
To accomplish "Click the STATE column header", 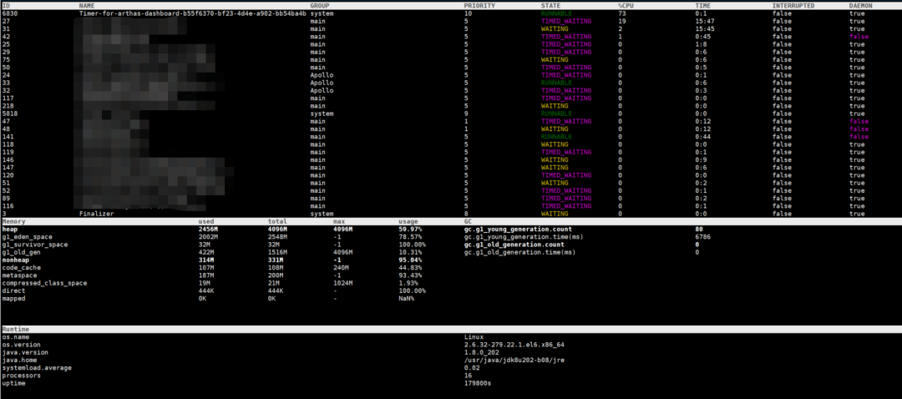I will [x=550, y=5].
